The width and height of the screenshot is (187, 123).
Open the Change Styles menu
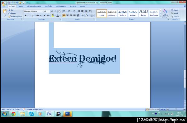165,13
